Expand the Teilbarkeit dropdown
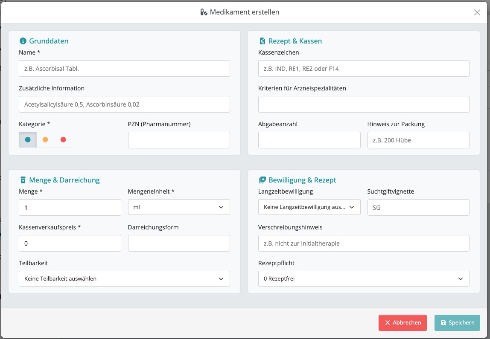This screenshot has width=490, height=339. tap(124, 279)
